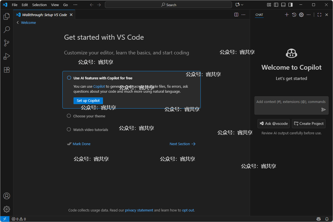The width and height of the screenshot is (333, 222).
Task: Start a new chat with the plus icon
Action: pos(287,15)
